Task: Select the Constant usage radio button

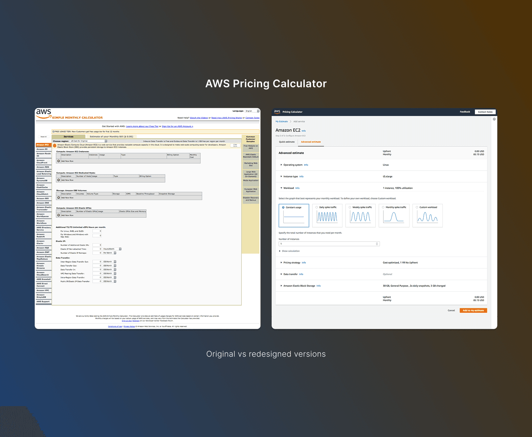Action: click(283, 207)
